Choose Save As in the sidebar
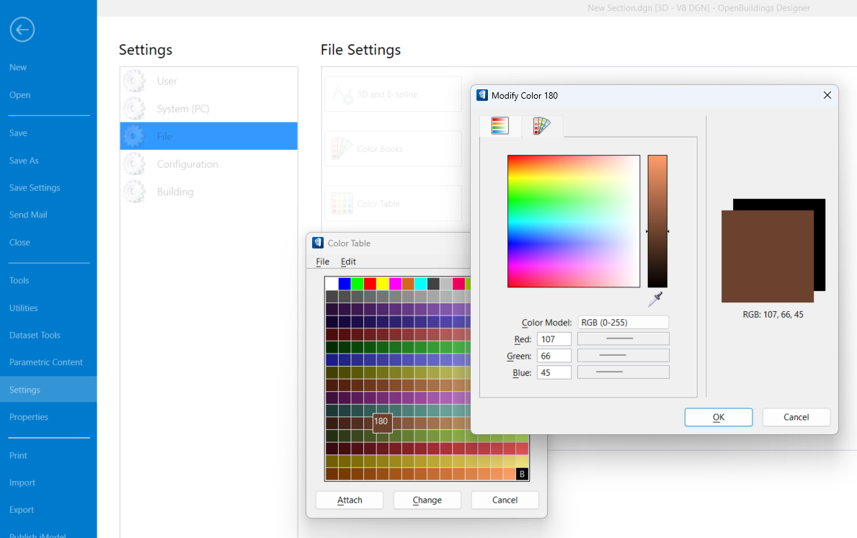 tap(24, 161)
